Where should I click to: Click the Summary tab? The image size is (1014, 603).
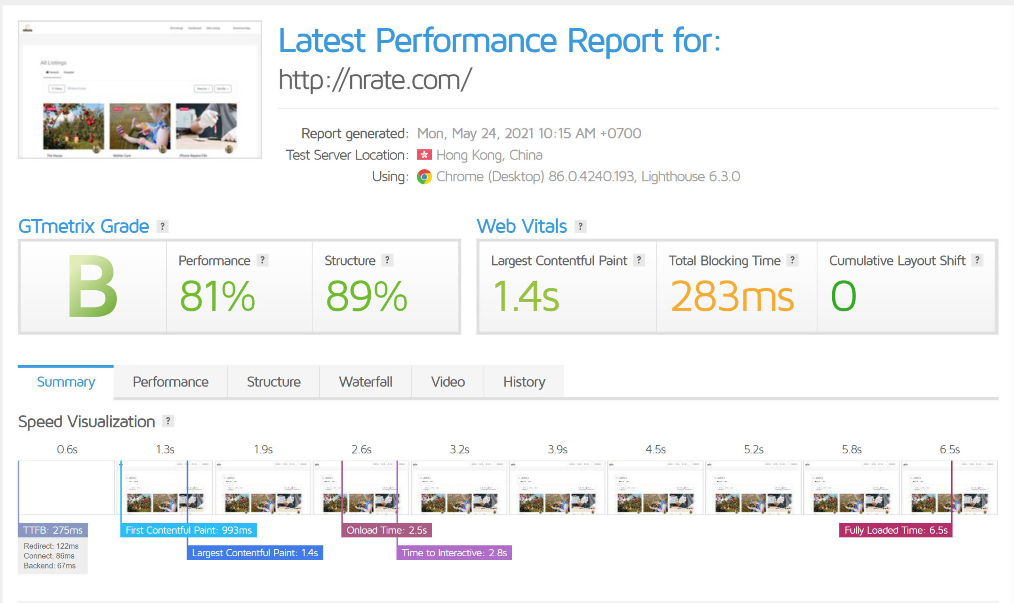[66, 382]
